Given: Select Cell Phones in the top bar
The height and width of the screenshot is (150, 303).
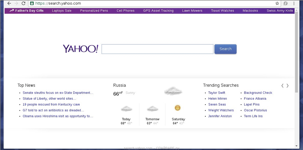Looking at the screenshot, I should click(126, 11).
